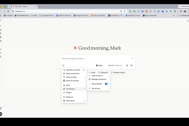Expand the Connectors submenu arrow
189x126 pixels.
point(85,89)
